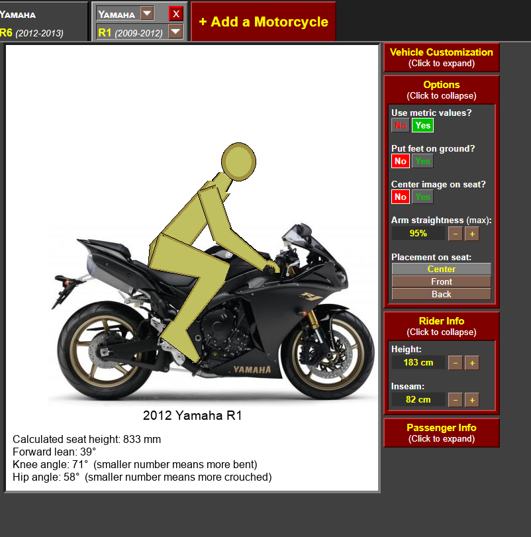The image size is (531, 537).
Task: Set Center image on seat to Yes
Action: [x=423, y=197]
